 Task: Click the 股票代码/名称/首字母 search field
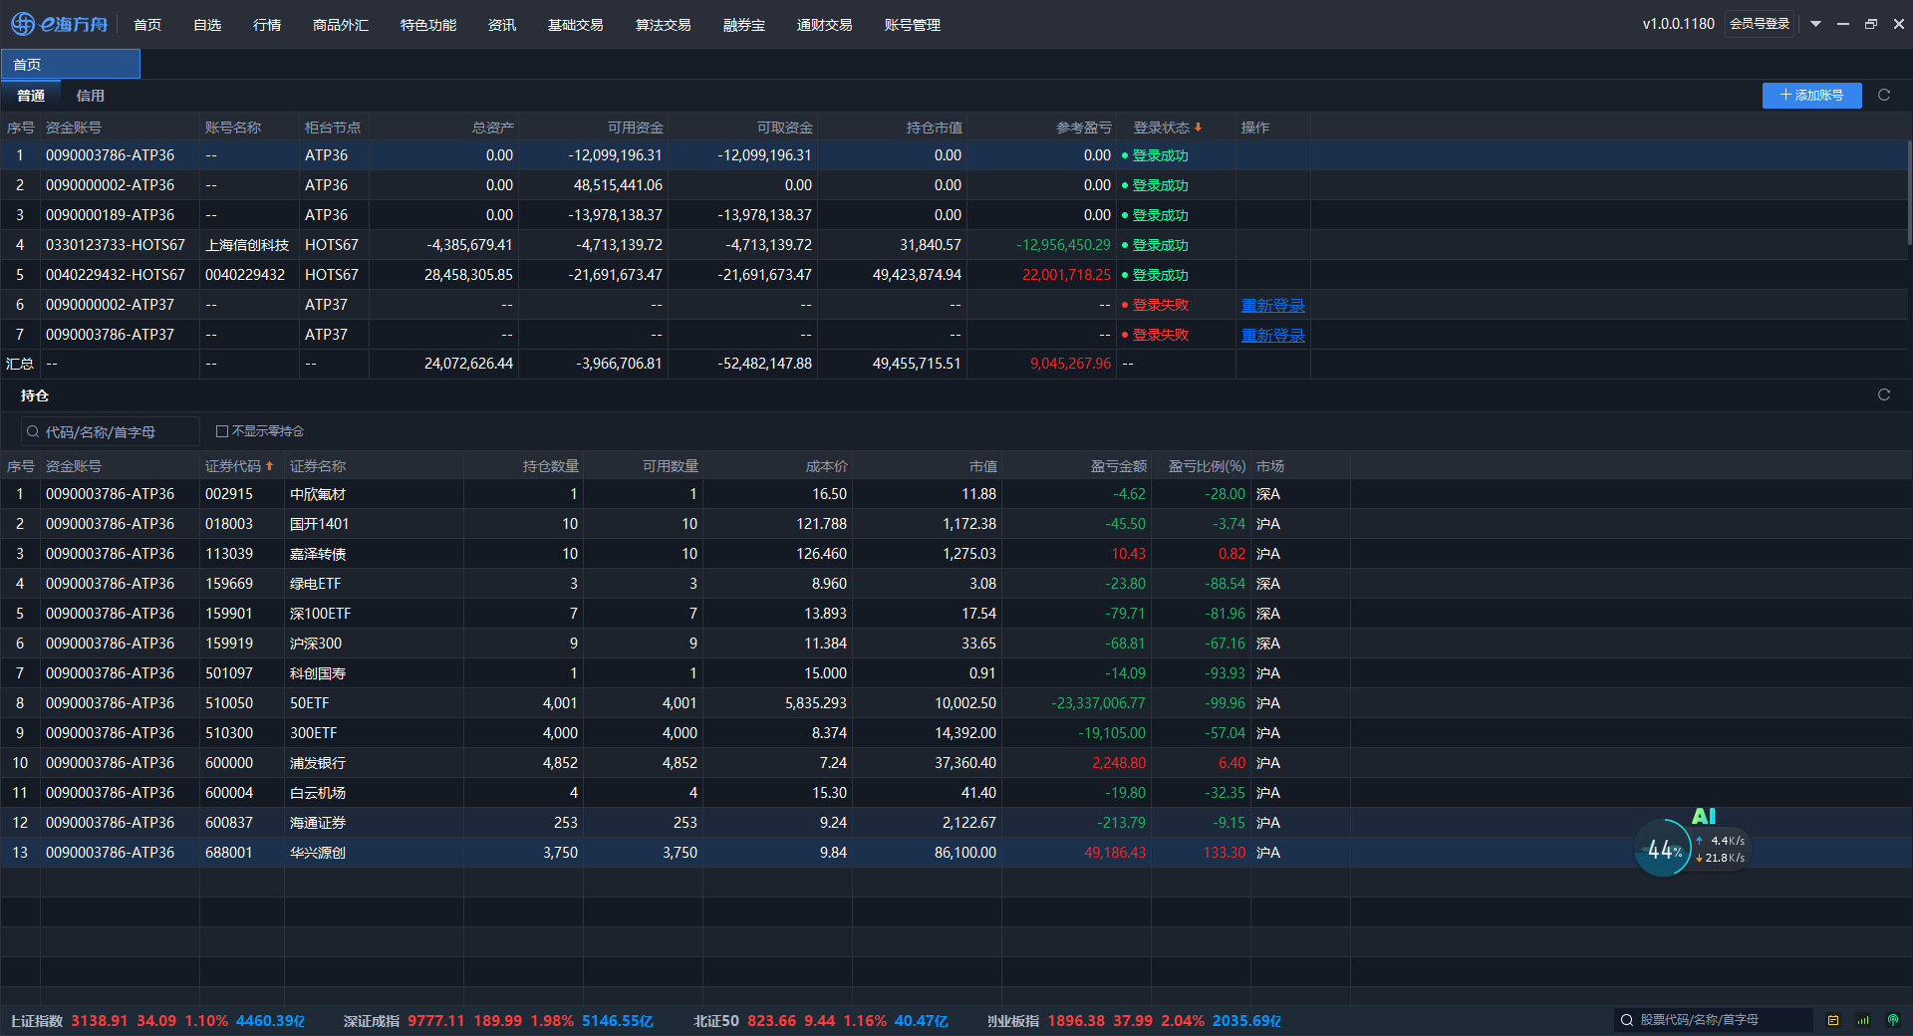(x=1714, y=1020)
